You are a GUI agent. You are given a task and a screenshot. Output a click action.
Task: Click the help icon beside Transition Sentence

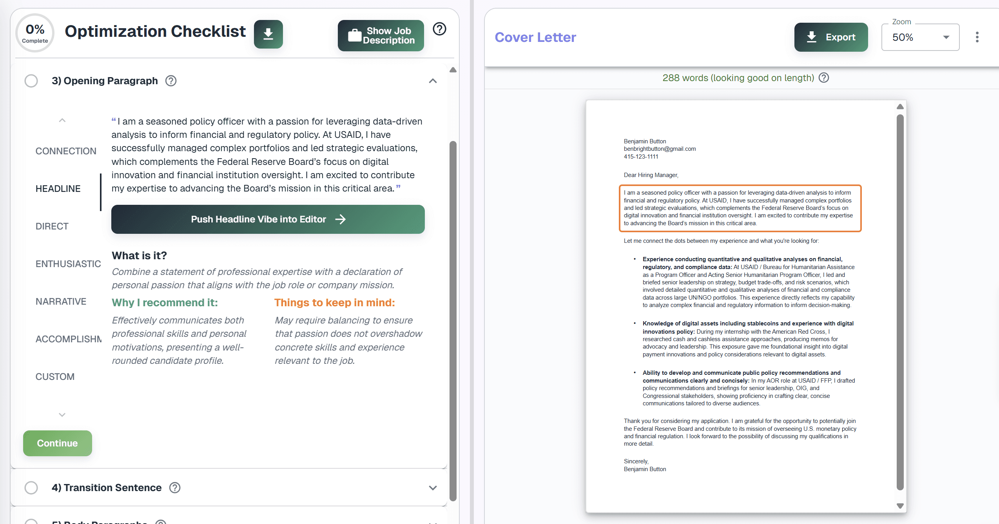point(174,488)
